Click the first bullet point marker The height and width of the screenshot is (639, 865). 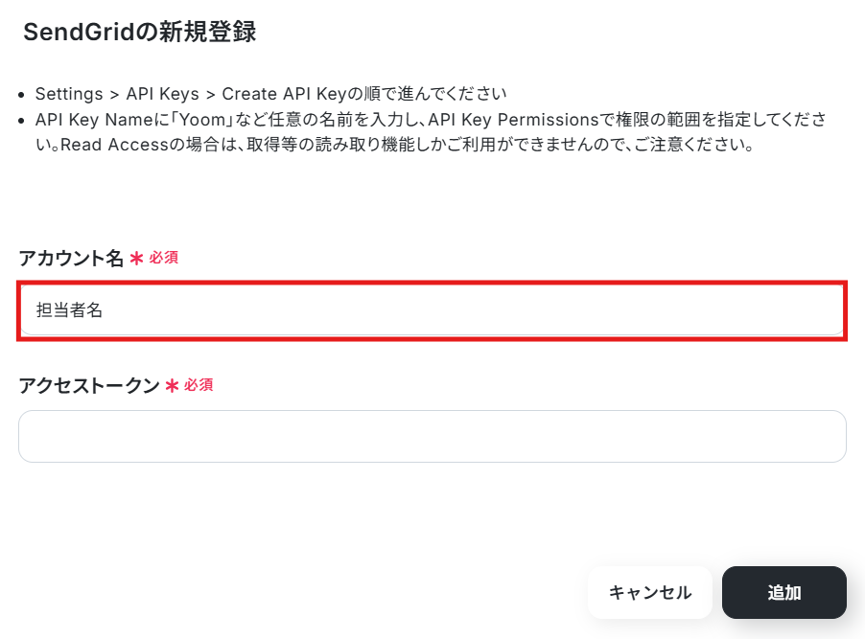click(23, 95)
